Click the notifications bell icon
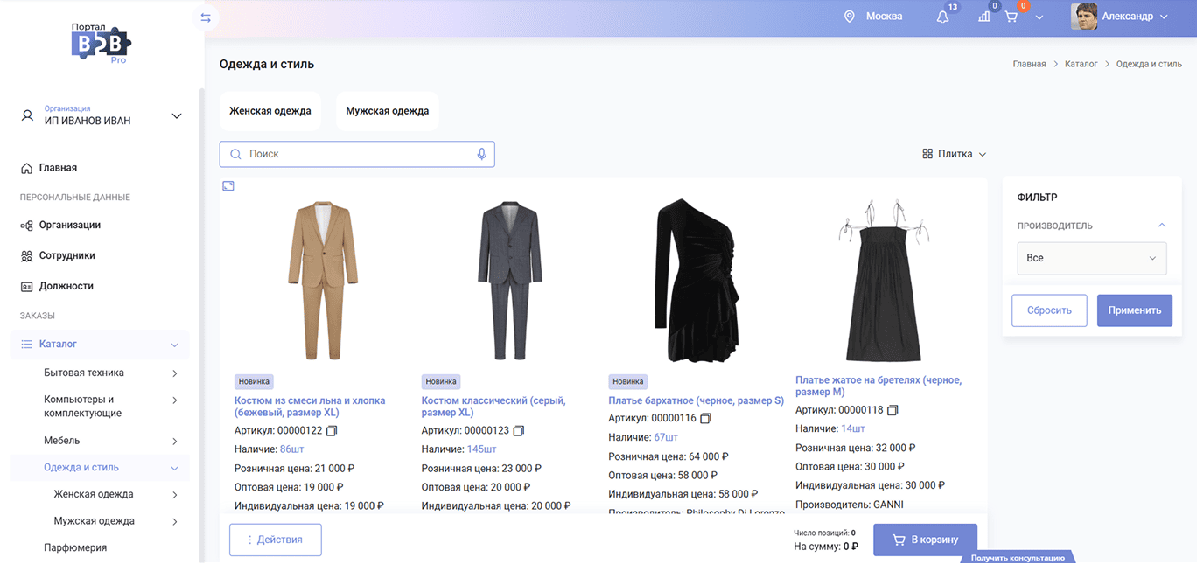1197x564 pixels. pyautogui.click(x=942, y=17)
